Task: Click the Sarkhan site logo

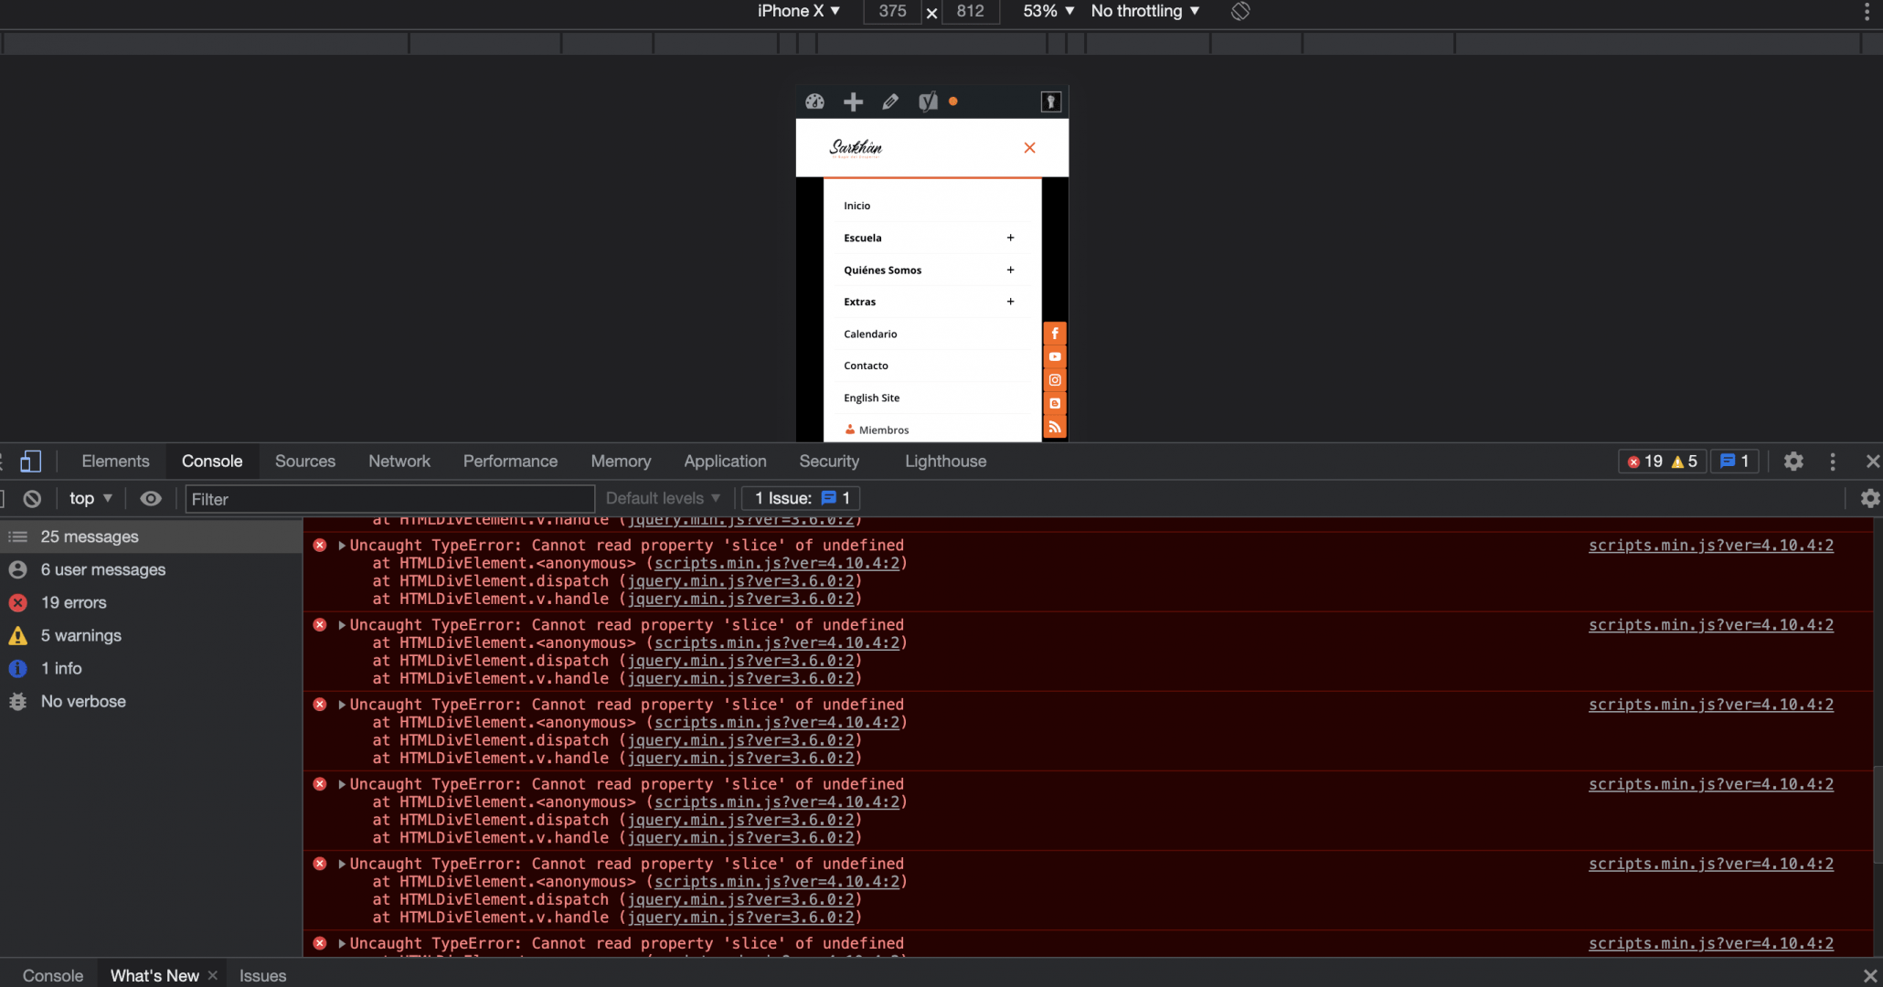Action: coord(856,148)
